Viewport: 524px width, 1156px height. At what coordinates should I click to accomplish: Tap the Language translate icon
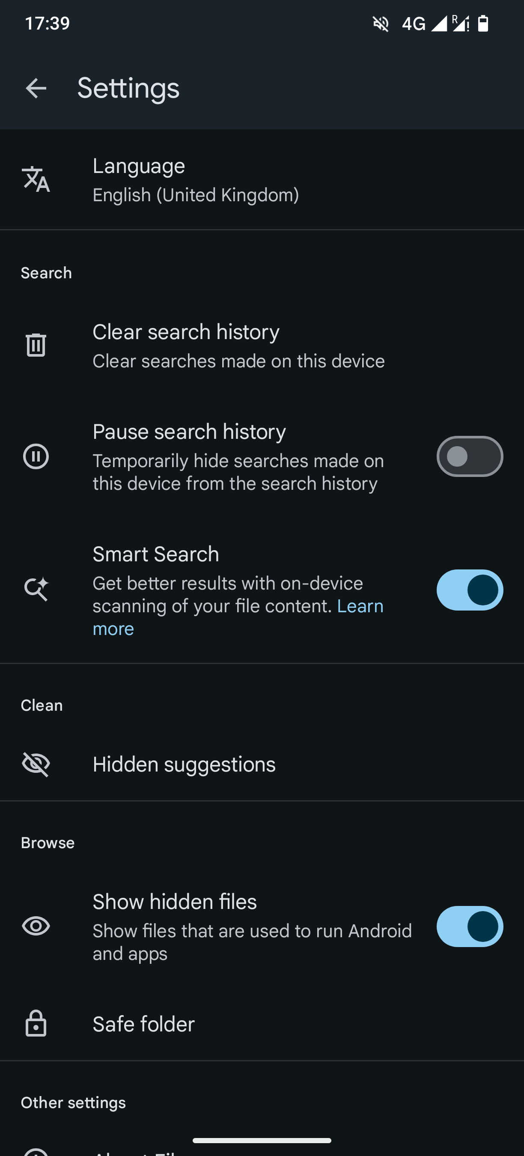[36, 179]
